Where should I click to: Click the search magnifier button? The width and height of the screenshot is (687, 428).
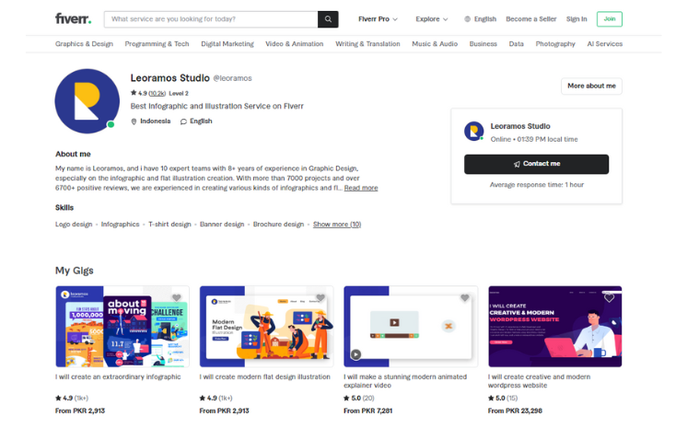328,18
